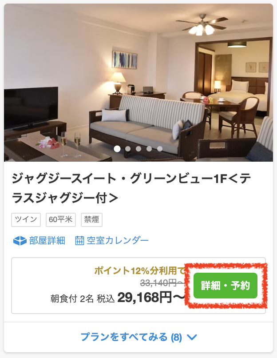Click the 禁煙 tag

[91, 219]
